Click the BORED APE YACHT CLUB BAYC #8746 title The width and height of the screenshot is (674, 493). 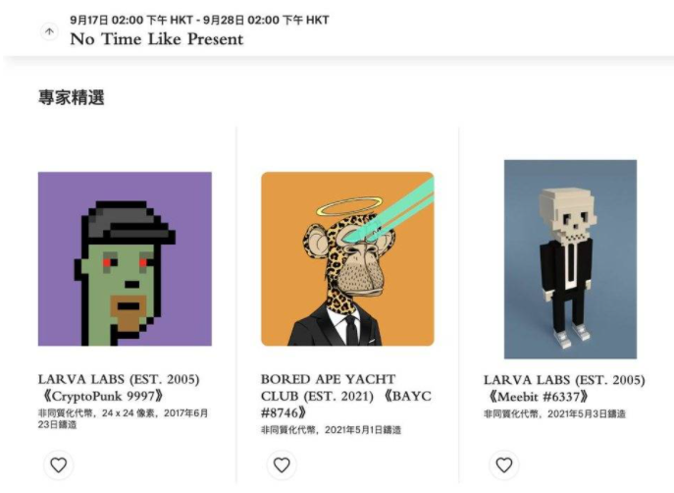pos(346,396)
